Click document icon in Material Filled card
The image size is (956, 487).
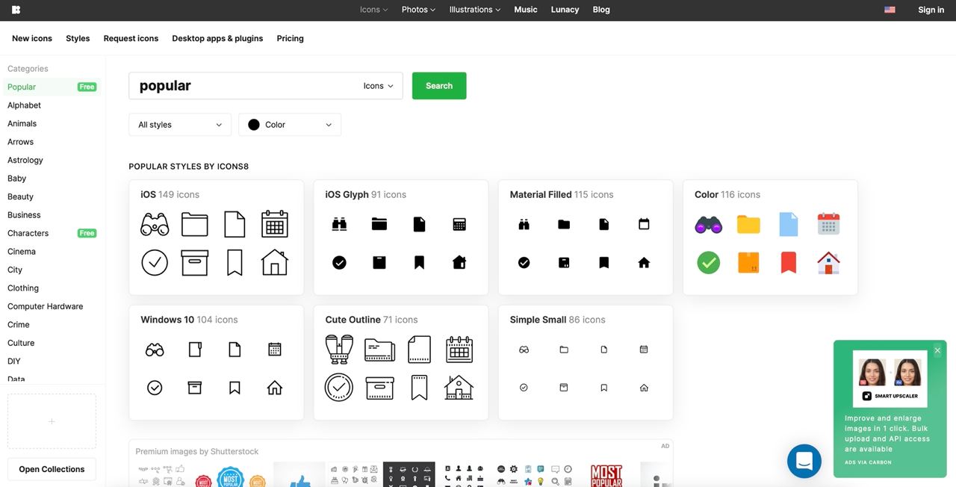[x=603, y=224]
